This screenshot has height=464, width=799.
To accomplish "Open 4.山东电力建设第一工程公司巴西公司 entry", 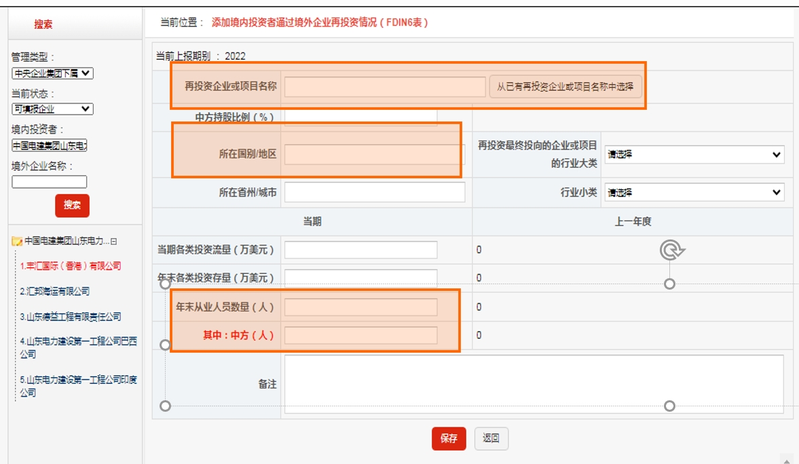I will (78, 347).
